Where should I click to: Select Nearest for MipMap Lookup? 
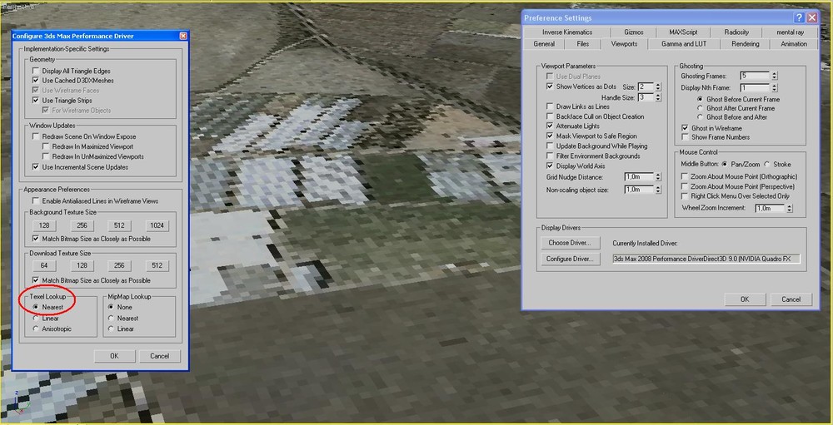click(111, 319)
